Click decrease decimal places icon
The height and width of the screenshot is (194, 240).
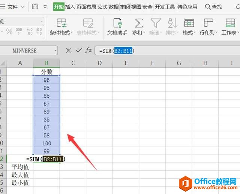point(39,31)
